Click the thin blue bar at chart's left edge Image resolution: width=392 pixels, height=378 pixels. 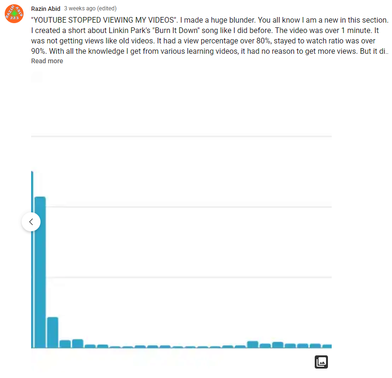pyautogui.click(x=32, y=260)
